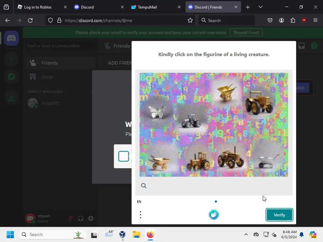Open the Save to Pocket icon
The height and width of the screenshot is (242, 323).
click(x=270, y=20)
